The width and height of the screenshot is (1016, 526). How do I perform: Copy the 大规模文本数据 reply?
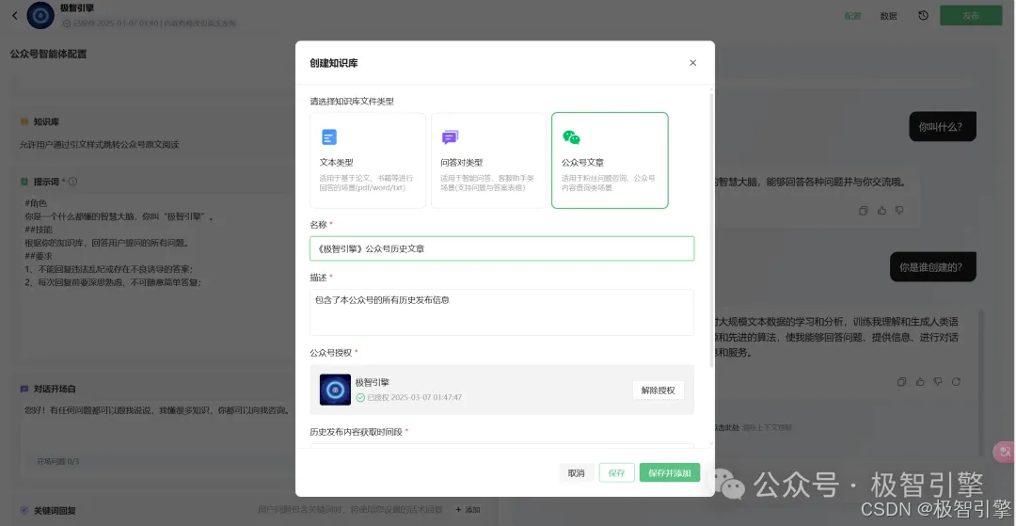tap(901, 382)
